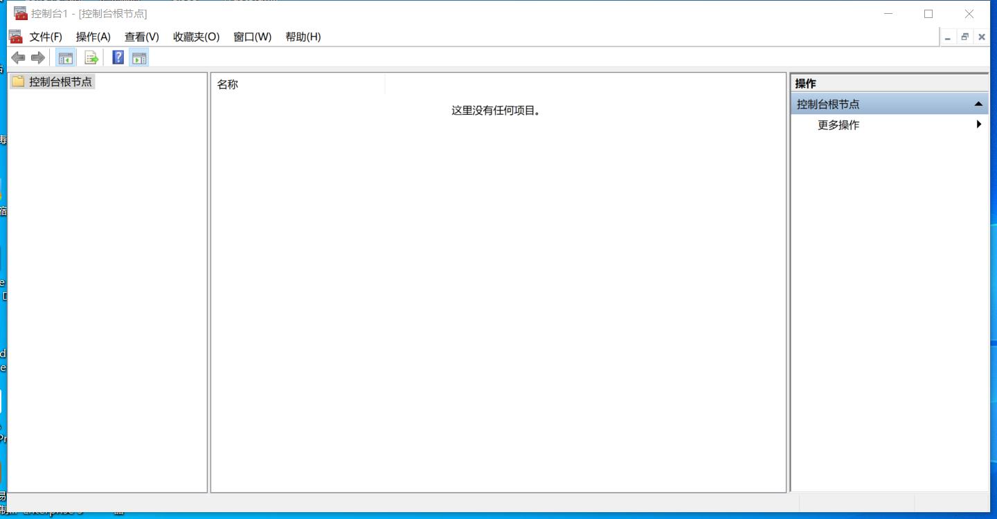This screenshot has width=997, height=519.
Task: Collapse the 控制台根节点 group in 操作 pane
Action: pyautogui.click(x=978, y=103)
